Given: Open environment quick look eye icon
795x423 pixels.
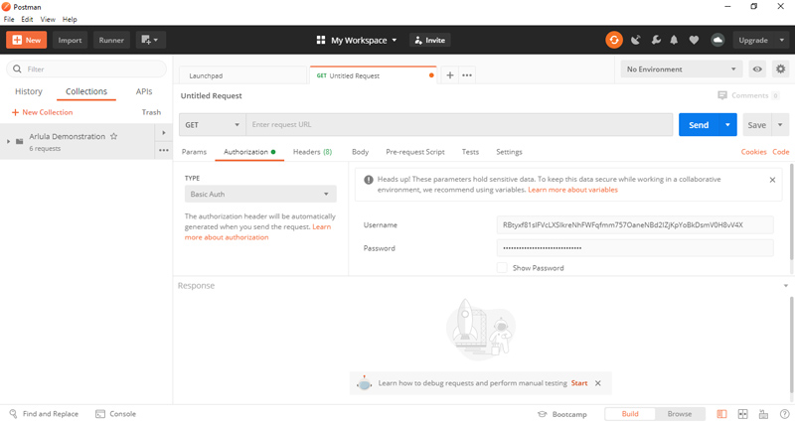Looking at the screenshot, I should pos(757,69).
